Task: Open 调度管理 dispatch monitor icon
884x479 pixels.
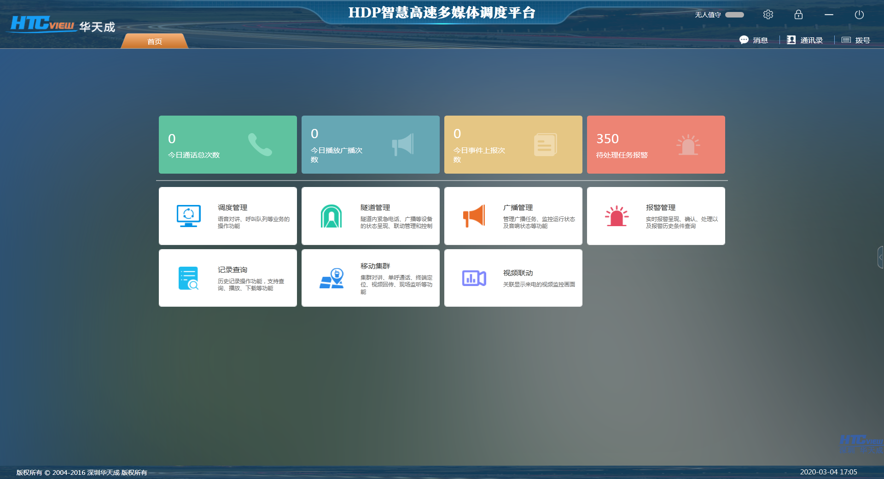Action: [189, 216]
